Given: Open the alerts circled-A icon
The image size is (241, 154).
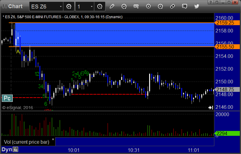Looking at the screenshot, I should click(160, 6).
